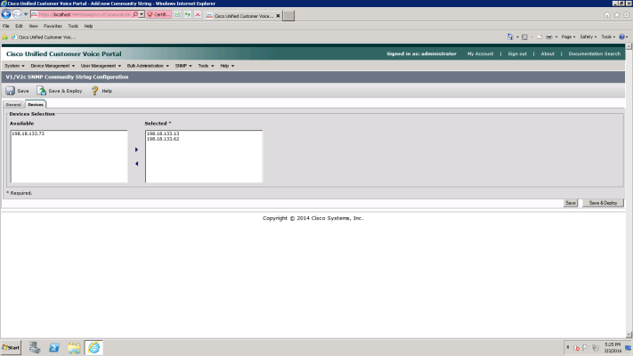Open the favorites star icon at top right
This screenshot has height=356, width=633.
(617, 15)
